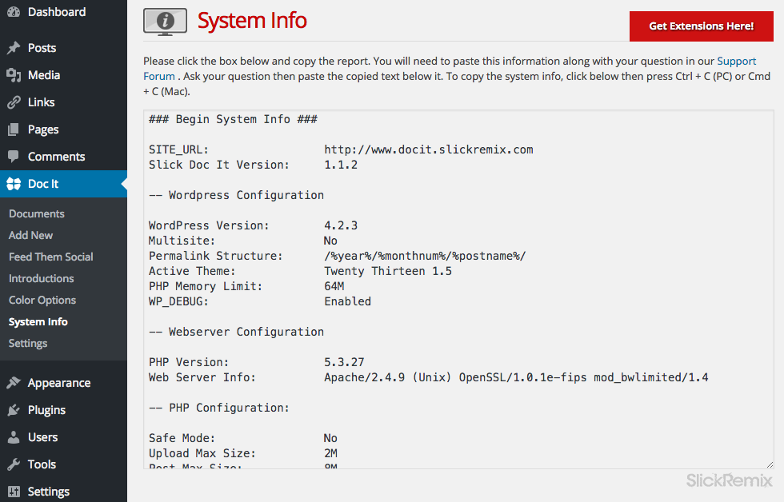Click the System Info monitor icon
Image resolution: width=784 pixels, height=502 pixels.
(165, 22)
